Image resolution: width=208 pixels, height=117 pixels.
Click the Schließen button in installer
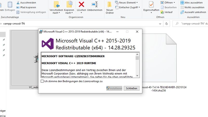(132, 88)
